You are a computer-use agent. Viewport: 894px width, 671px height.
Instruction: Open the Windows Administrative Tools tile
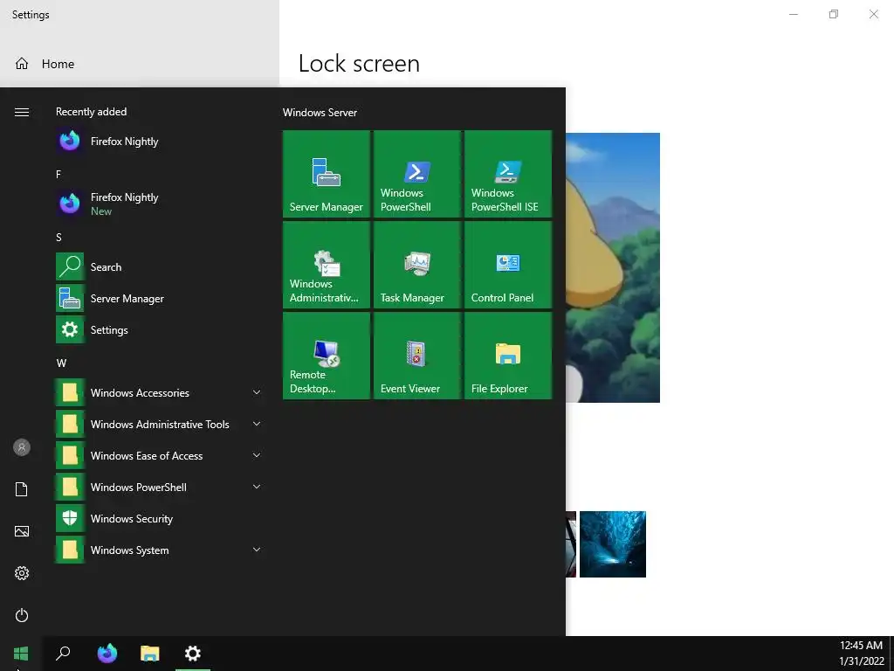327,265
